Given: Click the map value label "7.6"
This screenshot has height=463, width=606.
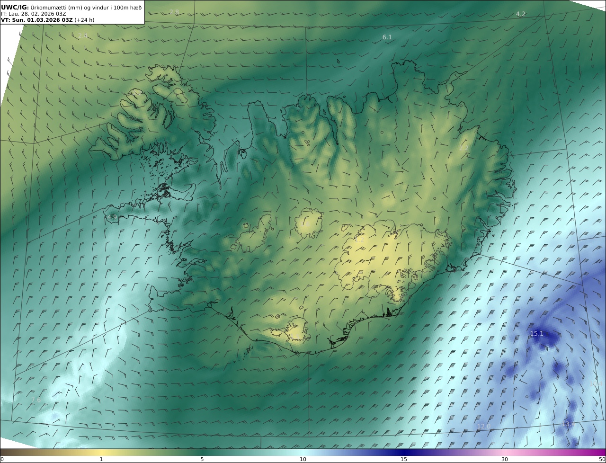Looking at the screenshot, I should 36,400.
